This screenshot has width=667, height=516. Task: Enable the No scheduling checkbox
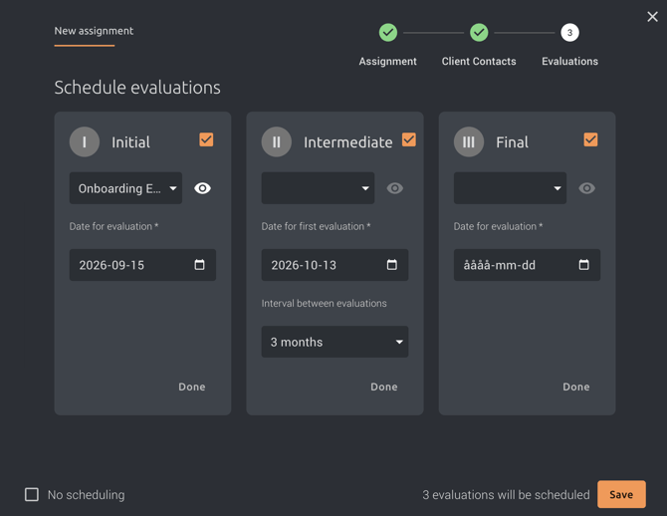coord(32,495)
